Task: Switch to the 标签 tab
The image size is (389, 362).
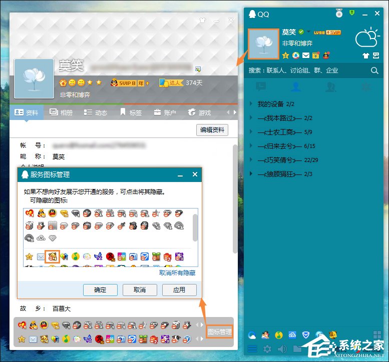Action: (131, 112)
